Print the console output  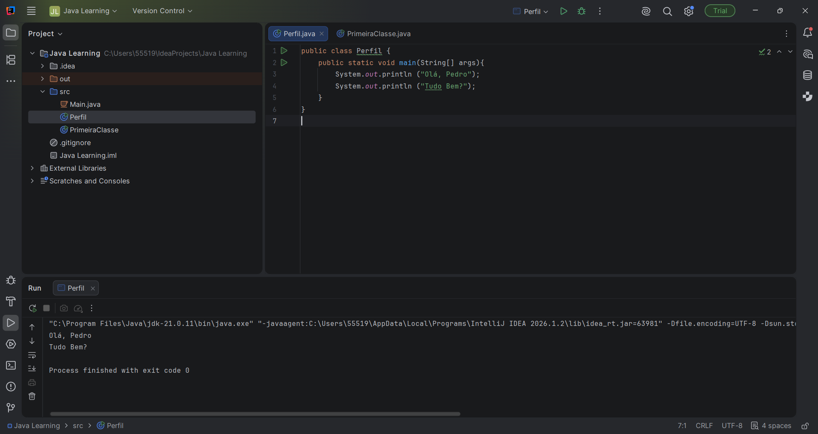32,383
